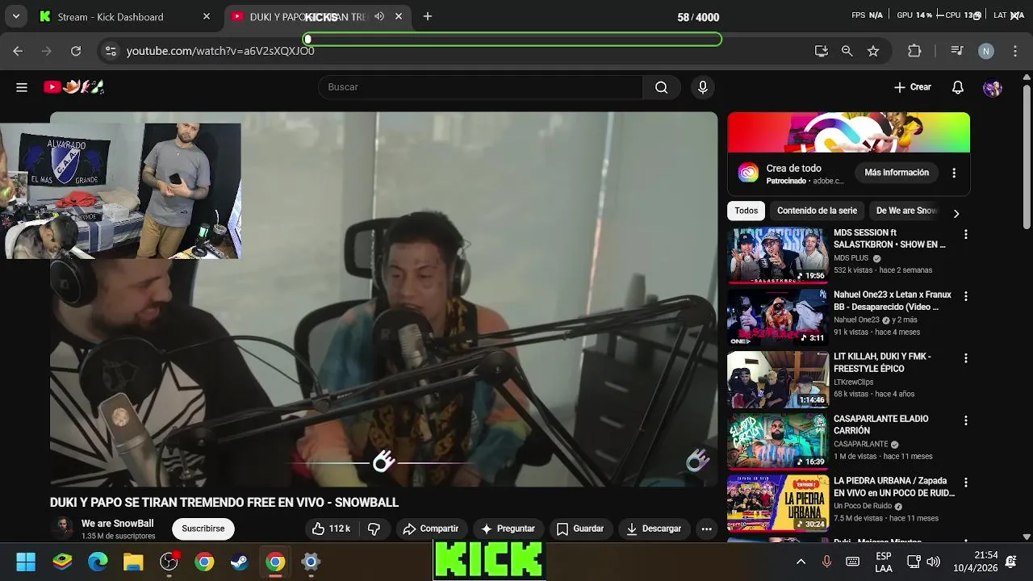Open Chrome three-dot menu
Screen dimensions: 1033x581
click(x=1015, y=51)
